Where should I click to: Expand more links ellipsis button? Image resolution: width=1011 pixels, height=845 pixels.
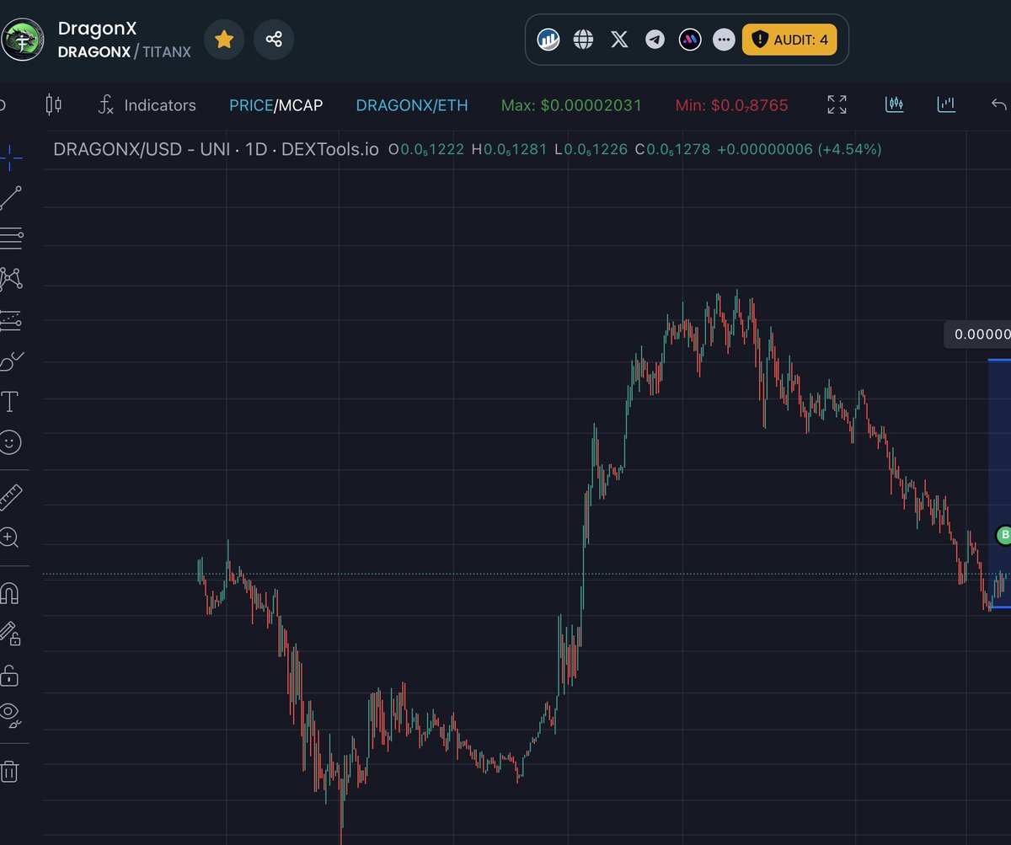tap(724, 39)
